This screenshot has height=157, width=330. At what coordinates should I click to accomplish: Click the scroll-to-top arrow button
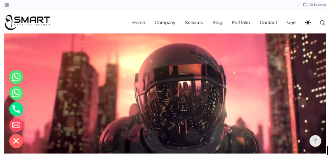click(315, 141)
